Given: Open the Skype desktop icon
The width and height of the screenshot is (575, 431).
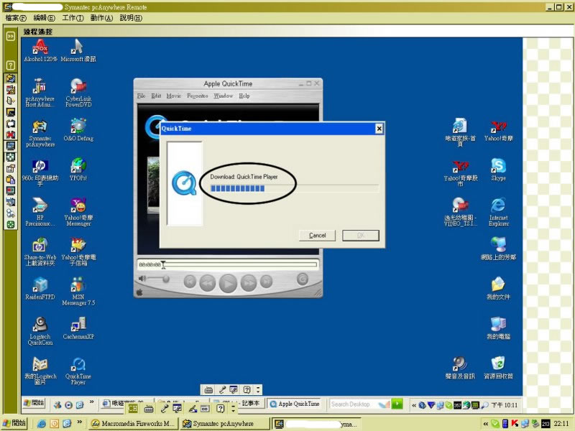Looking at the screenshot, I should pyautogui.click(x=498, y=170).
